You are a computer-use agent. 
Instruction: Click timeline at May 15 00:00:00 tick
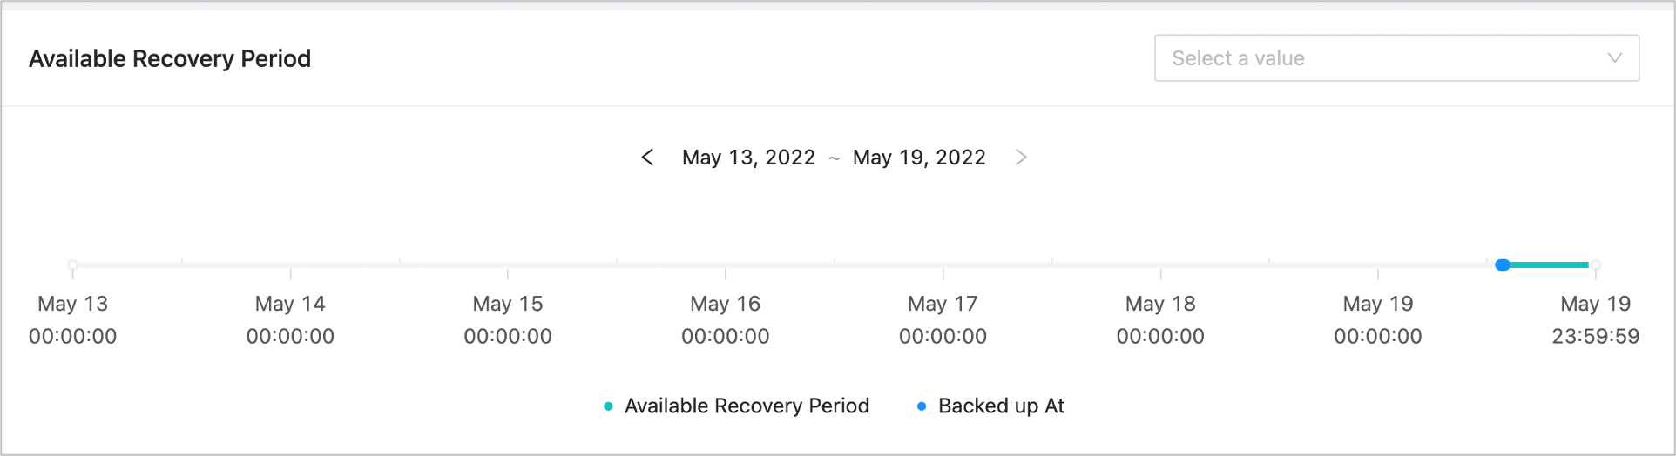pyautogui.click(x=508, y=265)
